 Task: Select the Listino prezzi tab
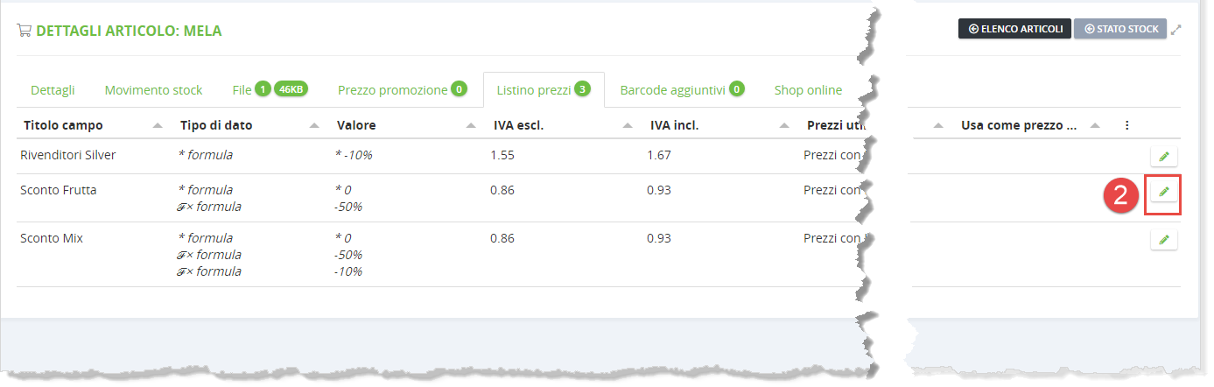coord(534,90)
